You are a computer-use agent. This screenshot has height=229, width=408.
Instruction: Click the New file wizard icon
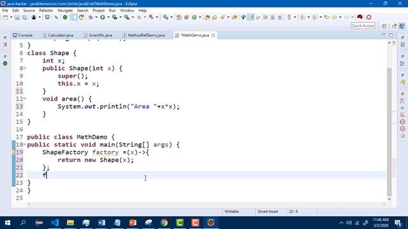point(6,17)
